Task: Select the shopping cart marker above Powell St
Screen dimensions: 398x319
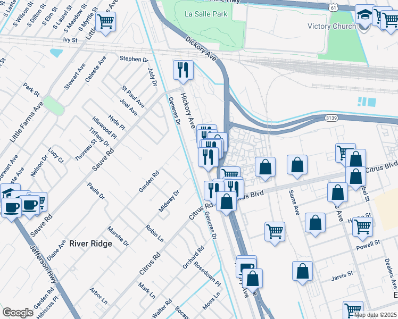Action: (x=363, y=228)
